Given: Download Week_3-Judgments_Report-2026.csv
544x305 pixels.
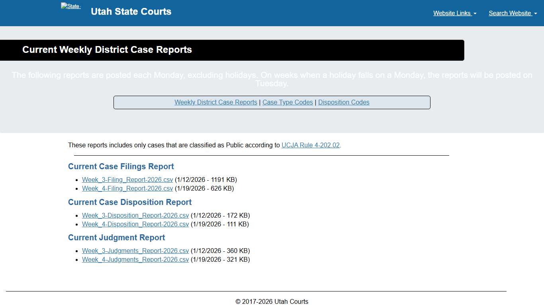Looking at the screenshot, I should coord(135,251).
